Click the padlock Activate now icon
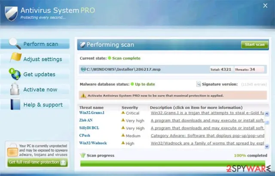Screen dimensions: 275x176 click(15, 89)
